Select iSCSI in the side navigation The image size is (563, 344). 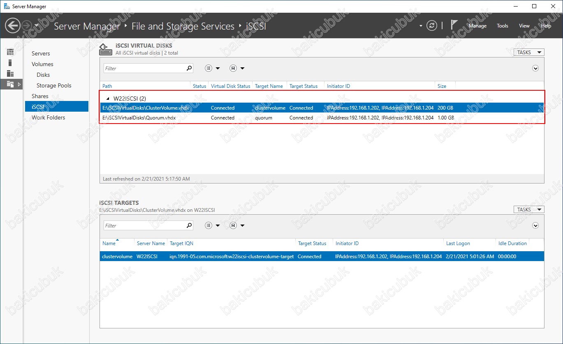click(57, 106)
